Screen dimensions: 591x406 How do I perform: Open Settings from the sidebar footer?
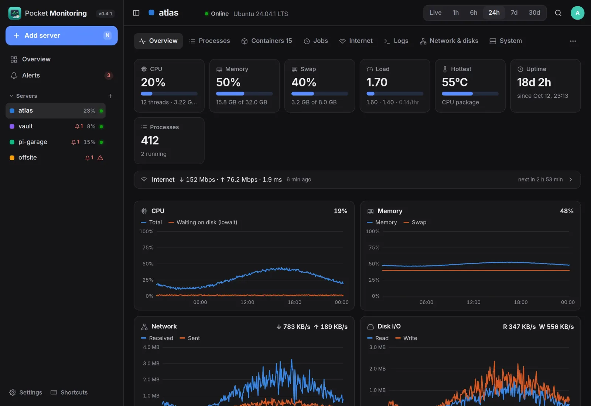click(25, 392)
